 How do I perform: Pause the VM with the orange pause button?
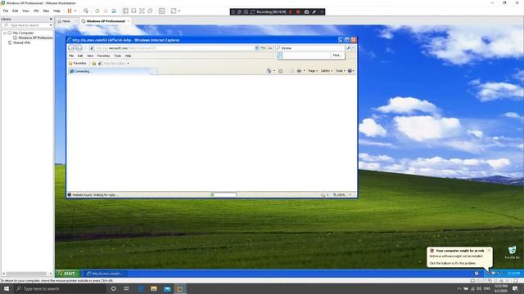click(70, 11)
